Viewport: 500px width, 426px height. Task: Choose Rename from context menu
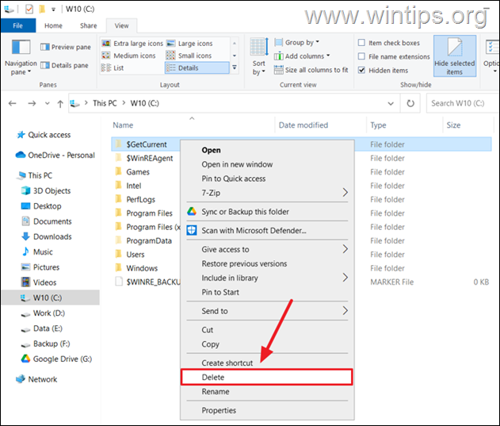click(267, 392)
